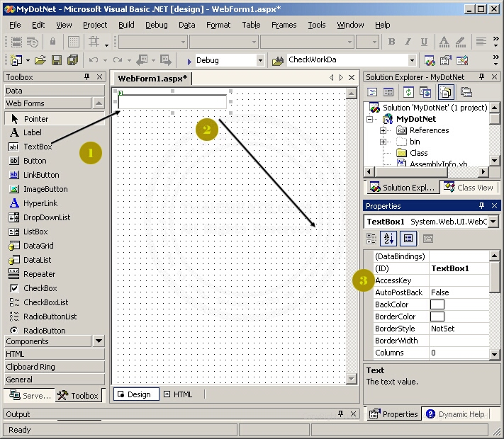Open the HTML toolbox section
504x439 pixels.
(x=55, y=354)
